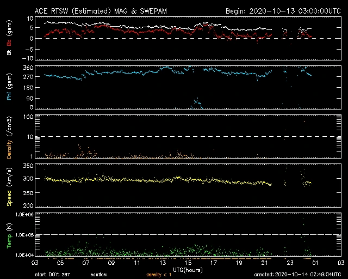Click the cyan Phi points near 90
This screenshot has height=279, width=348.
coord(197,102)
